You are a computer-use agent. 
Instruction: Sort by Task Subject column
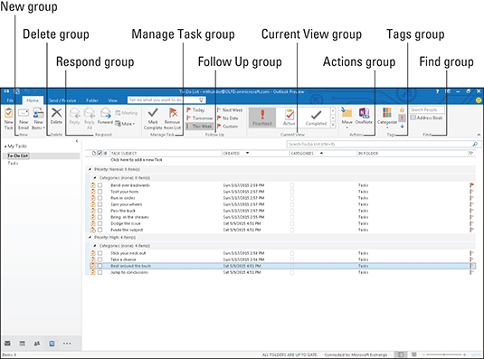(166, 154)
